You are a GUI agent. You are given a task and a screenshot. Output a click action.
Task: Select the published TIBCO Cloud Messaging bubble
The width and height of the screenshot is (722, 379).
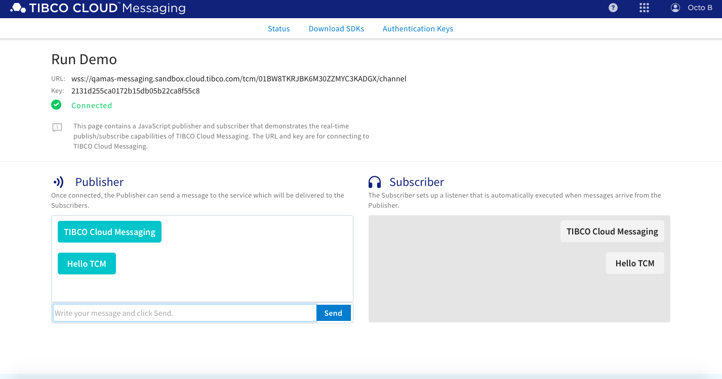(x=109, y=232)
